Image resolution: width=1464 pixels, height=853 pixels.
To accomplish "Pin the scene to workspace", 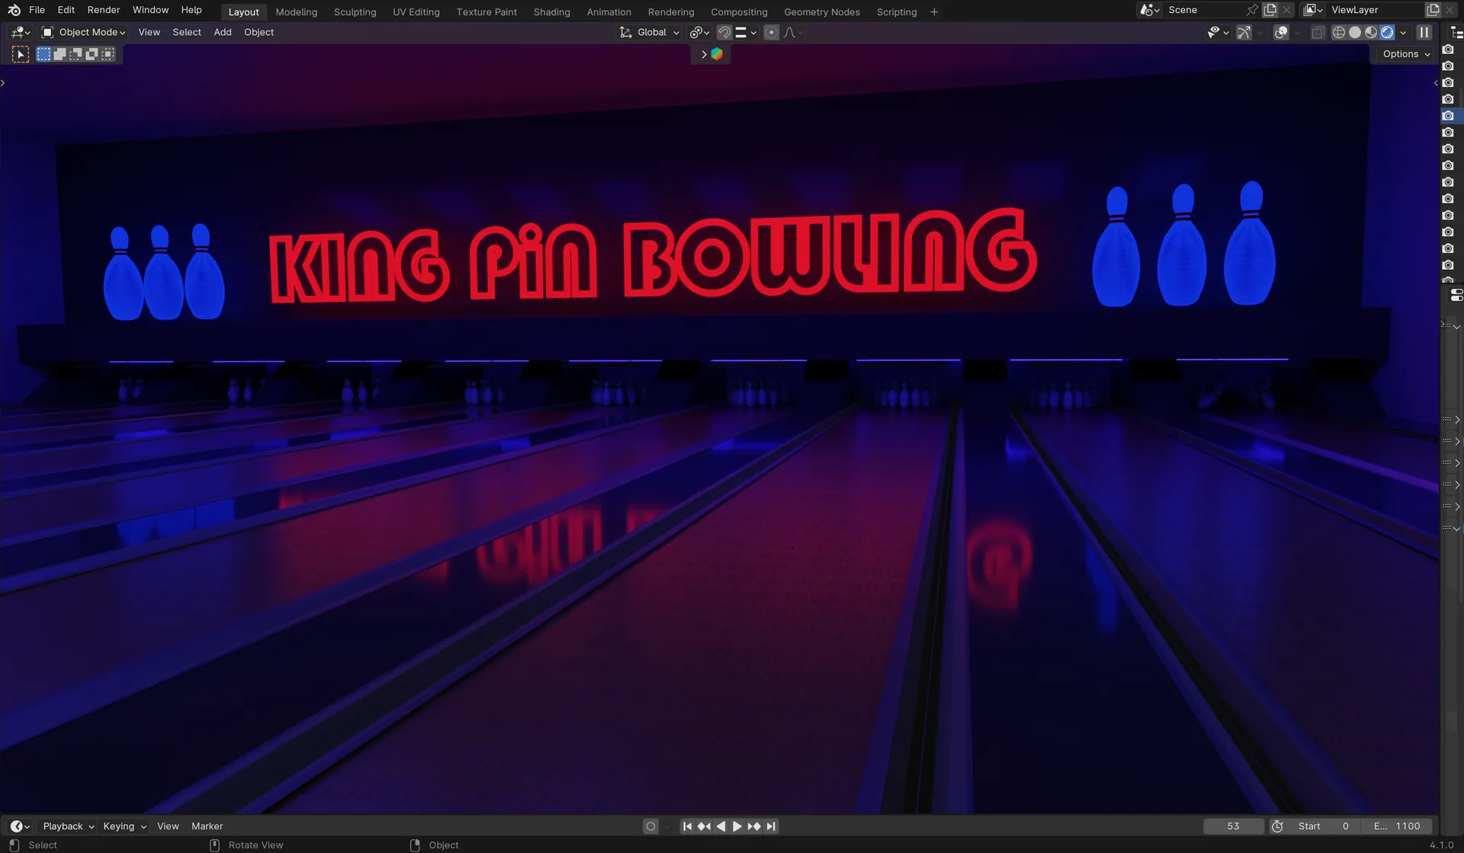I will 1252,10.
